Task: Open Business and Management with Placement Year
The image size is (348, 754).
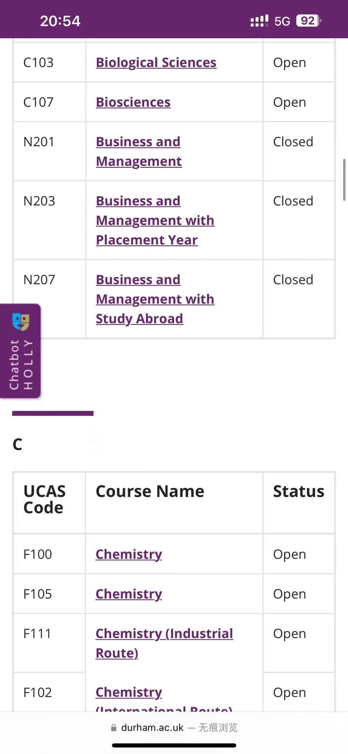Action: (x=155, y=220)
